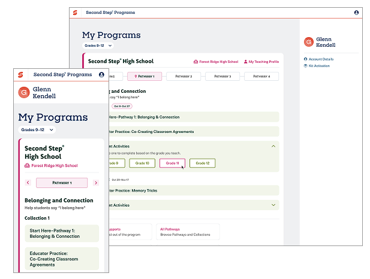Open Educator Practice card in mobile window
Image resolution: width=370 pixels, height=279 pixels.
click(x=62, y=259)
